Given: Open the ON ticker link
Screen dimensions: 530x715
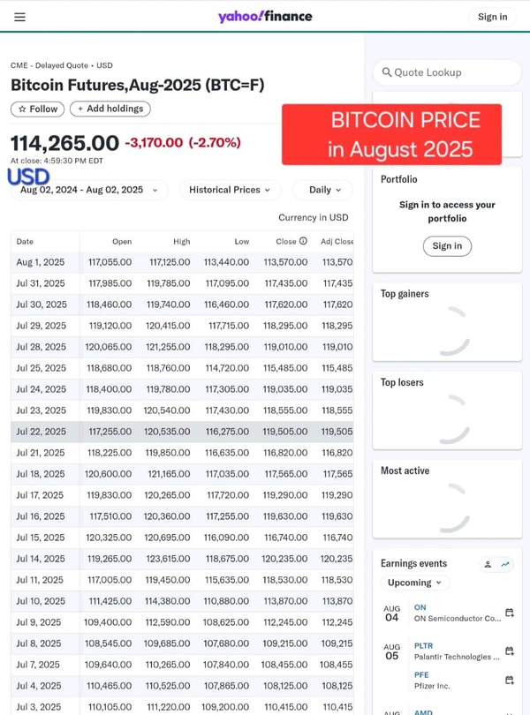Looking at the screenshot, I should pyautogui.click(x=420, y=607).
